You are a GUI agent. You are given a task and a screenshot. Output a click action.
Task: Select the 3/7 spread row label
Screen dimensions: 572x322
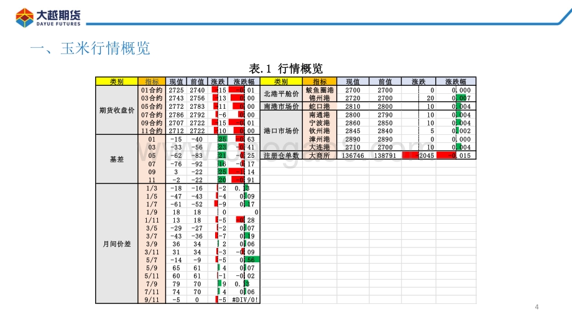click(x=152, y=236)
